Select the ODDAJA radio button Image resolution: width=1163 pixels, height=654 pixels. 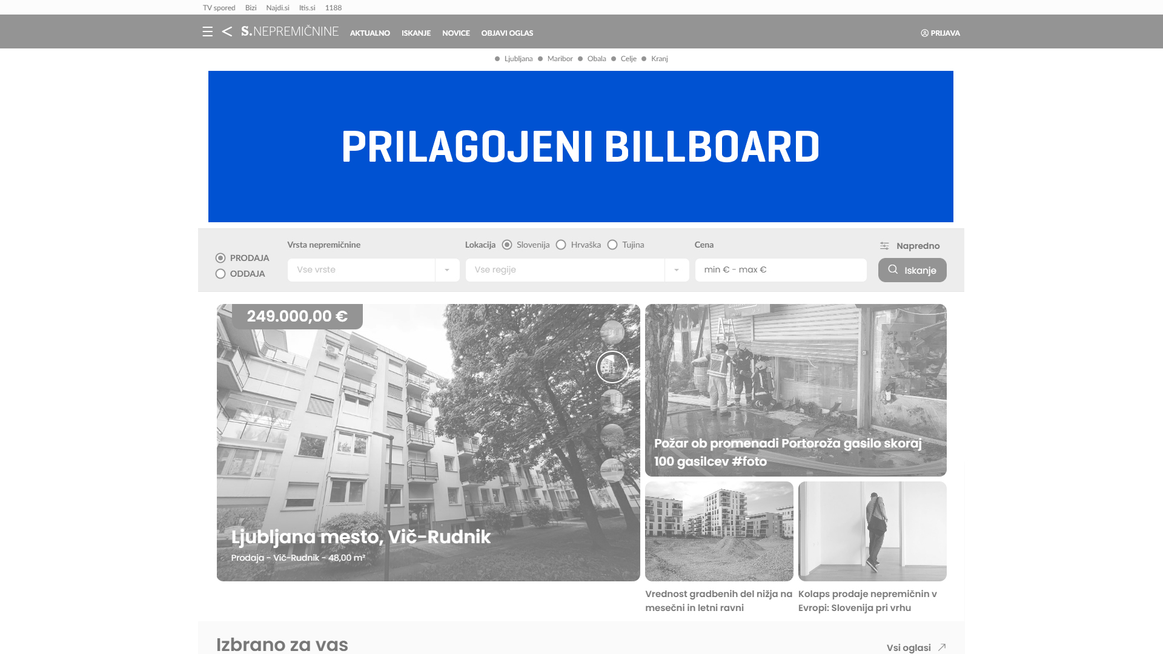[x=220, y=274]
